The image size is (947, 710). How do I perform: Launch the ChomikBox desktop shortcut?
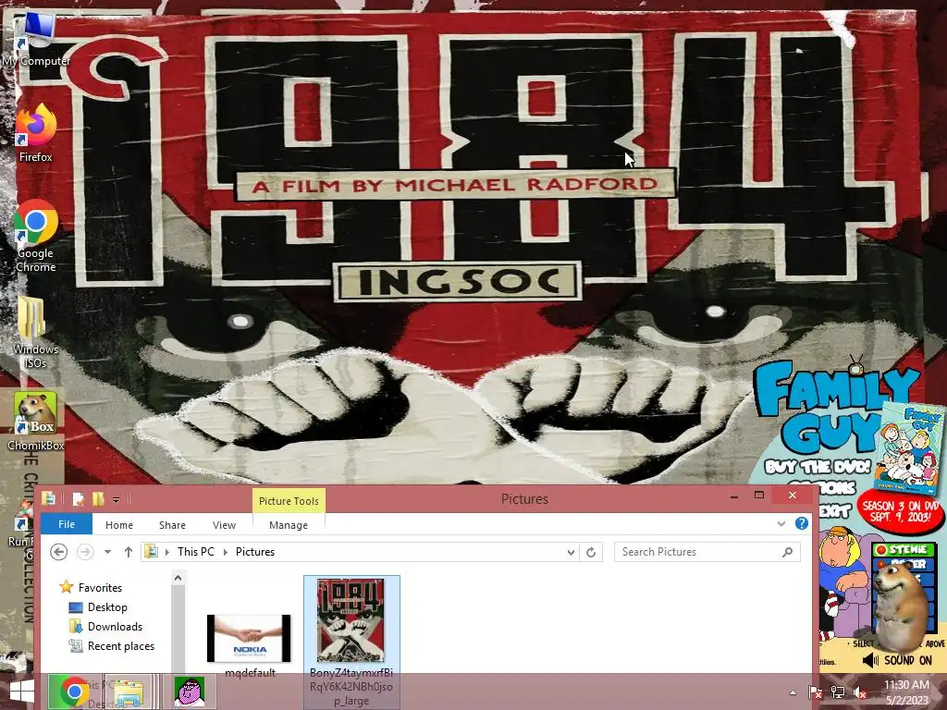[36, 421]
